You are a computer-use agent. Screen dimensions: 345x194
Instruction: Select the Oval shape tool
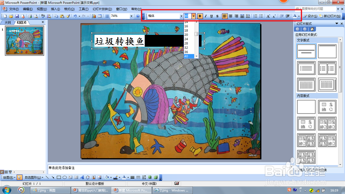pyautogui.click(x=65, y=177)
